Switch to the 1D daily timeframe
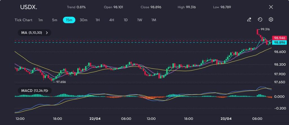This screenshot has height=125, width=289. (126, 20)
